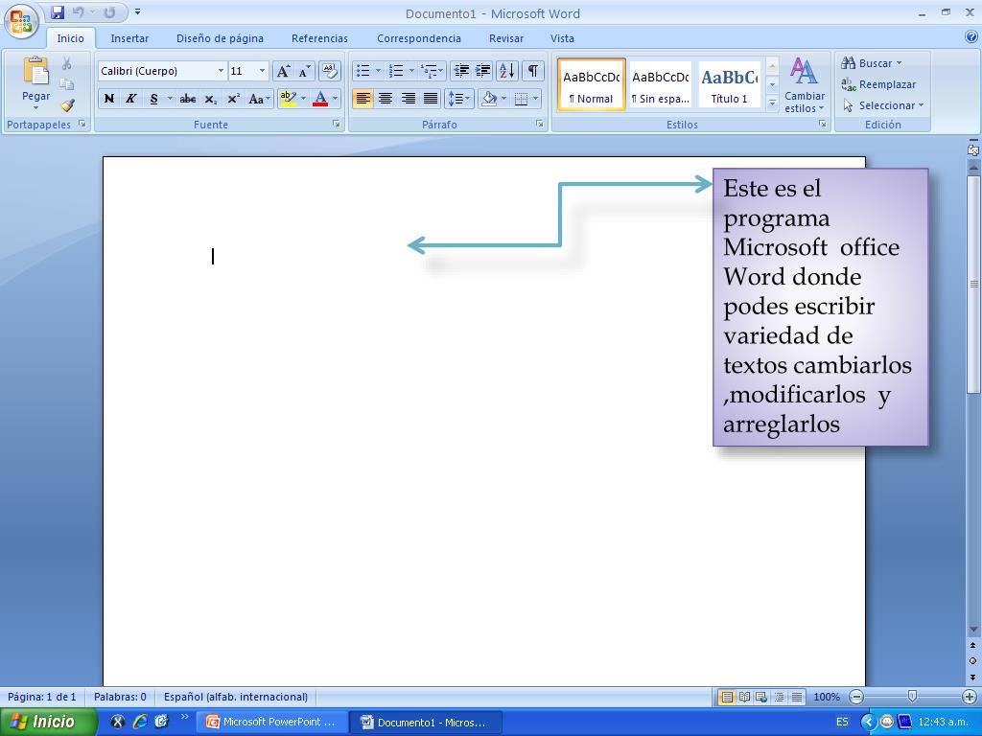This screenshot has height=736, width=982.
Task: Click the zoom slider handle
Action: pyautogui.click(x=913, y=696)
